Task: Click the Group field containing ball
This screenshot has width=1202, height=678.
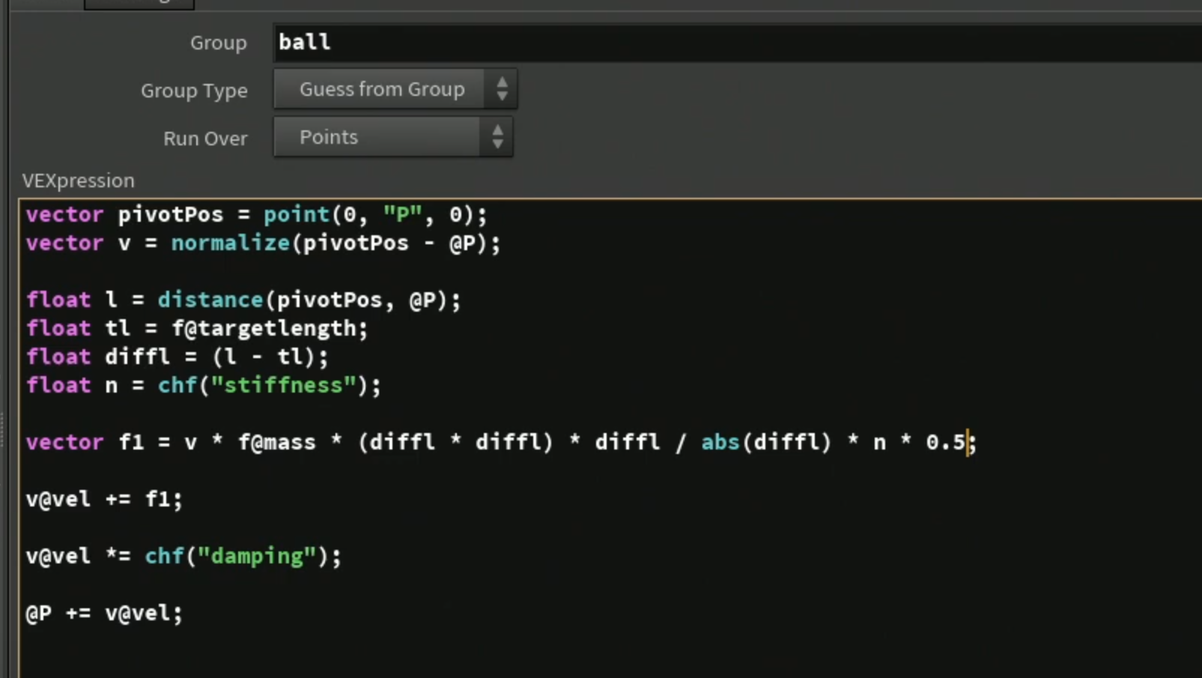Action: (x=738, y=42)
